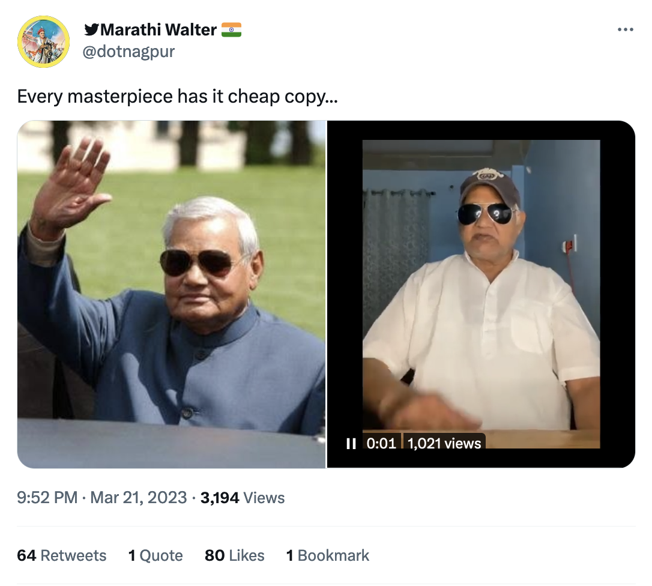
Task: Click the video view counter icon area
Action: tap(443, 443)
